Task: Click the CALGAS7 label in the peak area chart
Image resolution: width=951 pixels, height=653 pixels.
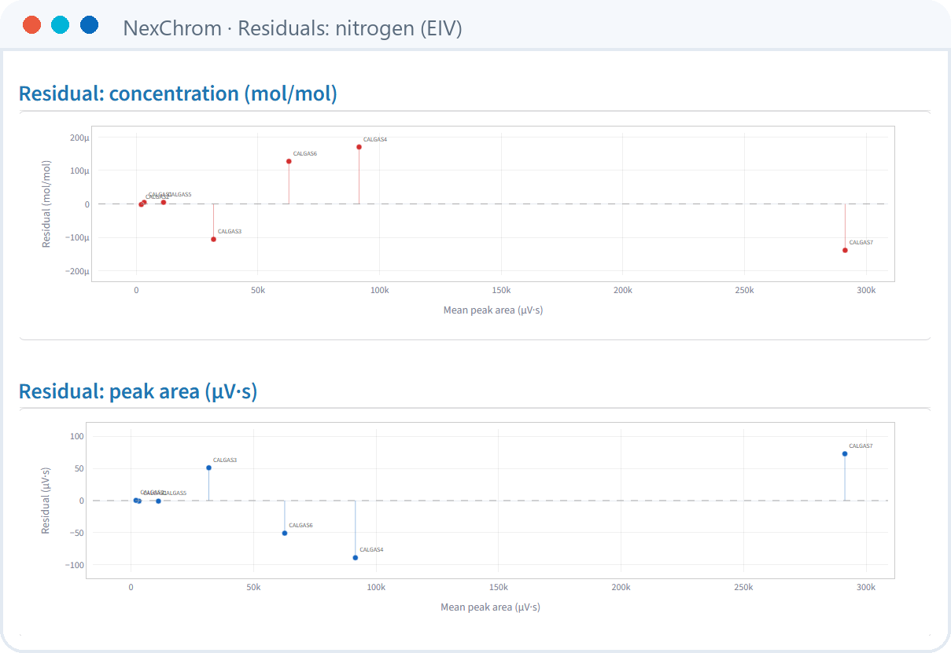Action: pos(861,446)
